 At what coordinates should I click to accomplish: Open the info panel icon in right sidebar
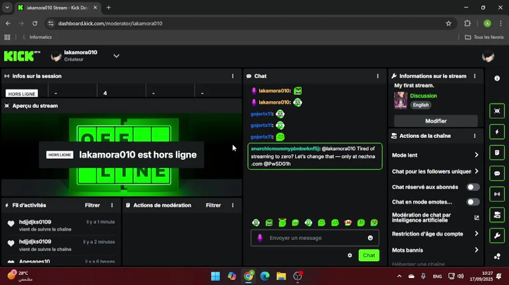point(497,78)
